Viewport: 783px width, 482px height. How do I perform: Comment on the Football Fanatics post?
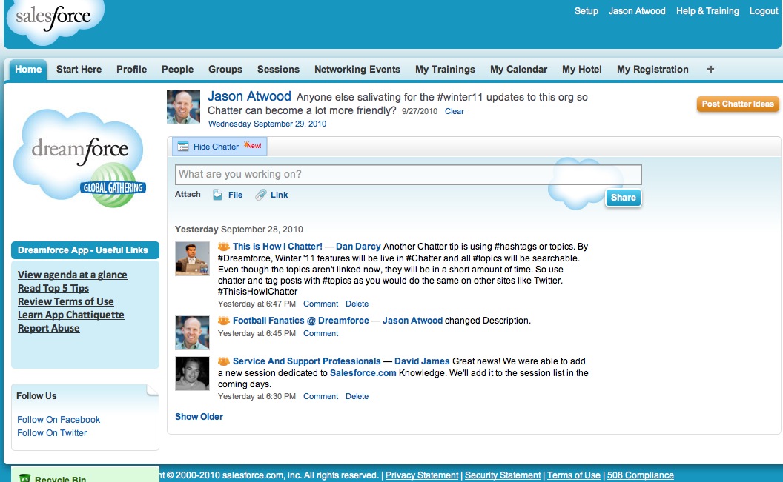(320, 333)
